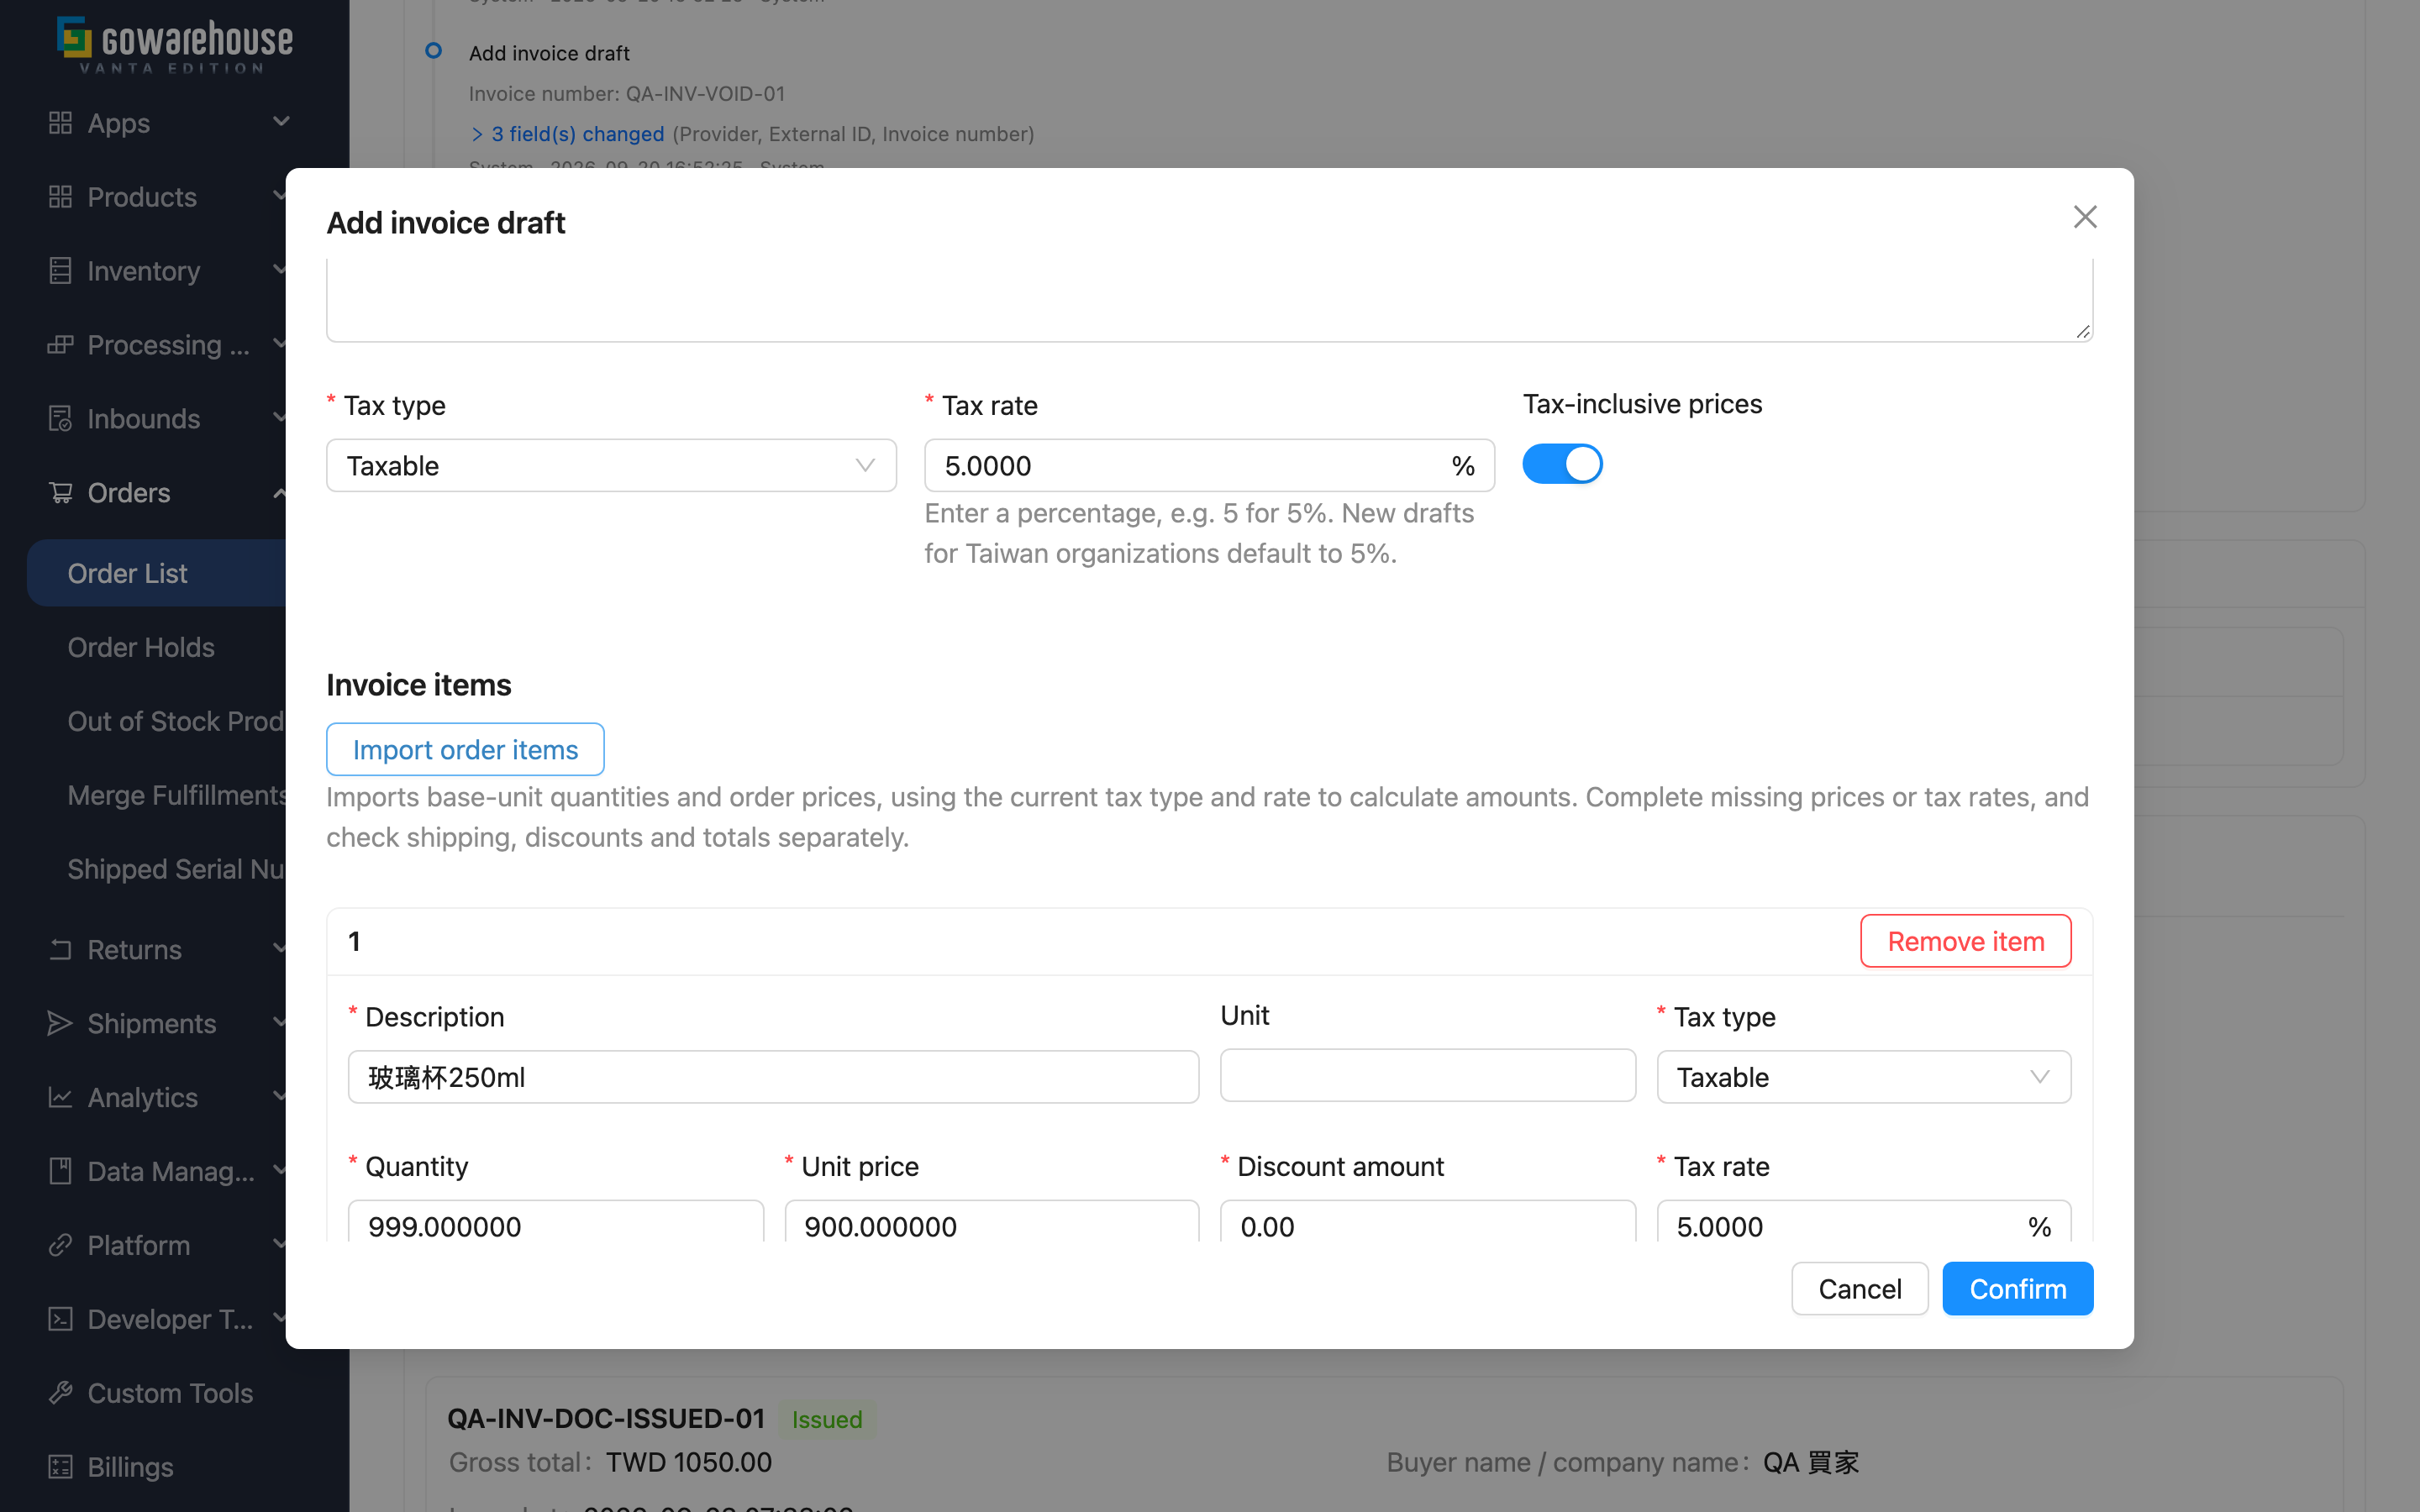Click the Unit price field 900.000000
The height and width of the screenshot is (1512, 2420).
991,1222
